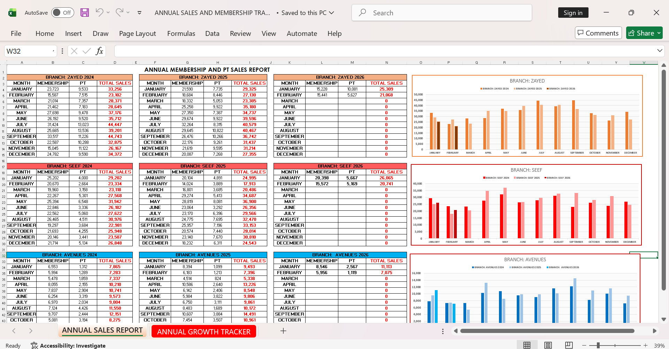Open the saved location dropdown chevron
669x349 pixels.
tap(332, 13)
